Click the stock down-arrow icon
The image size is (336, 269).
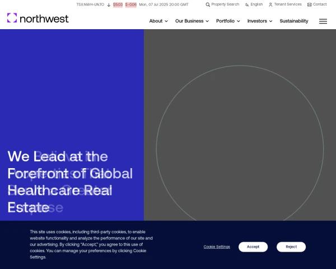(x=109, y=5)
